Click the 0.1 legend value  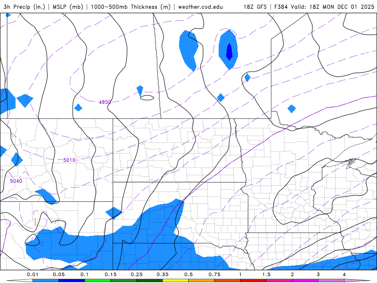pos(84,275)
